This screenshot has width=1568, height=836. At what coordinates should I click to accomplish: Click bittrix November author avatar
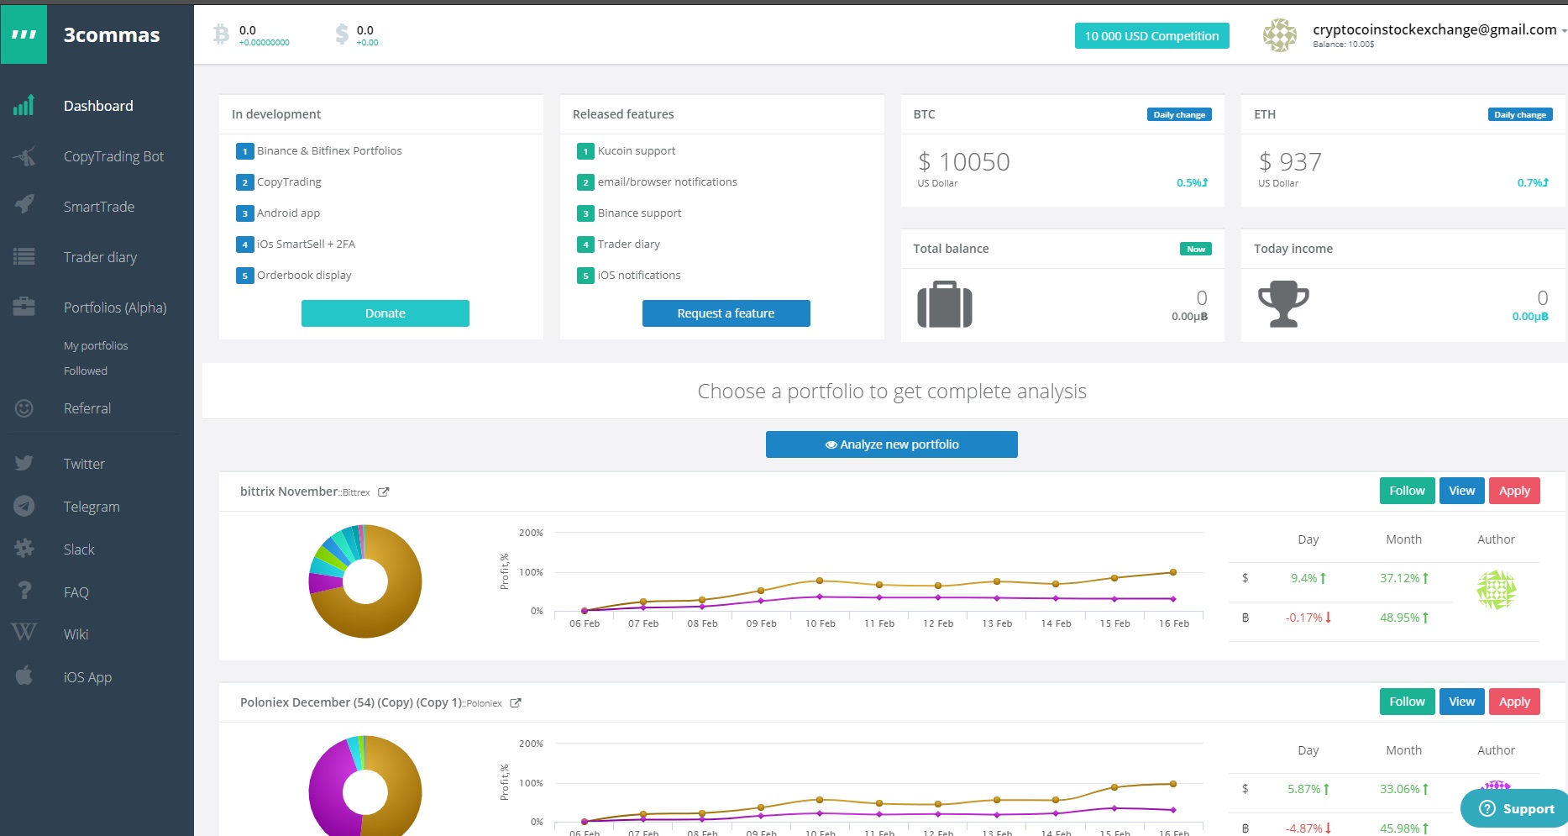click(x=1497, y=590)
